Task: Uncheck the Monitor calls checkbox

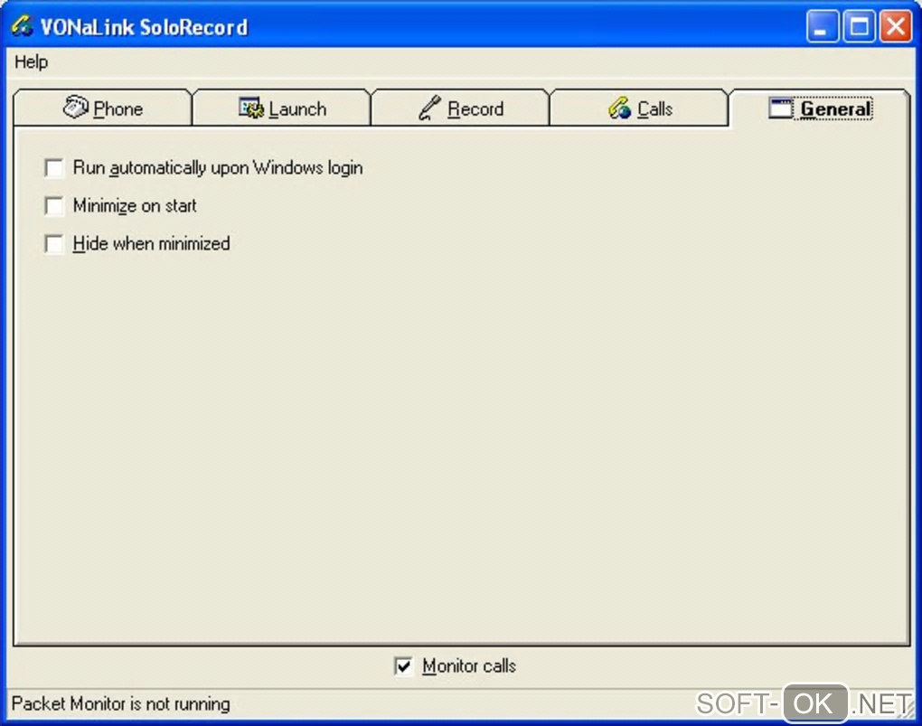Action: coord(403,666)
